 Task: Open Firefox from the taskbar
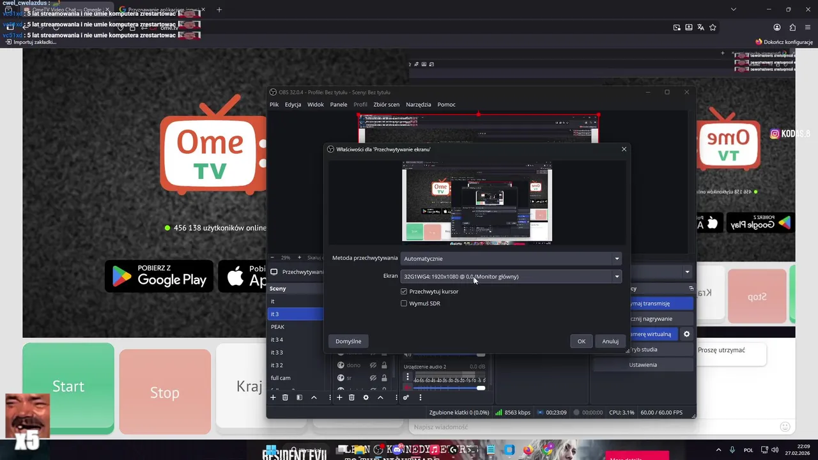coord(528,450)
